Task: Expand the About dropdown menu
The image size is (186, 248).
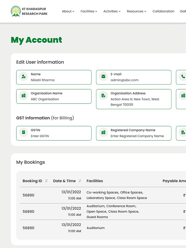Action: pos(68,11)
